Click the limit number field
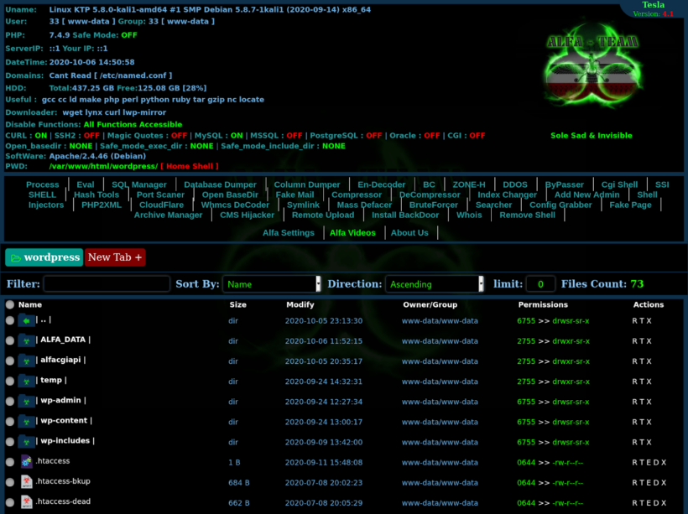The image size is (688, 514). [x=540, y=284]
